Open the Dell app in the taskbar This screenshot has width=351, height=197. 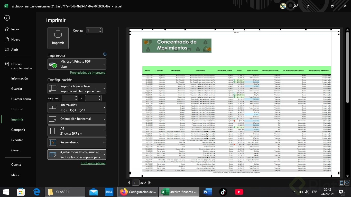click(109, 192)
